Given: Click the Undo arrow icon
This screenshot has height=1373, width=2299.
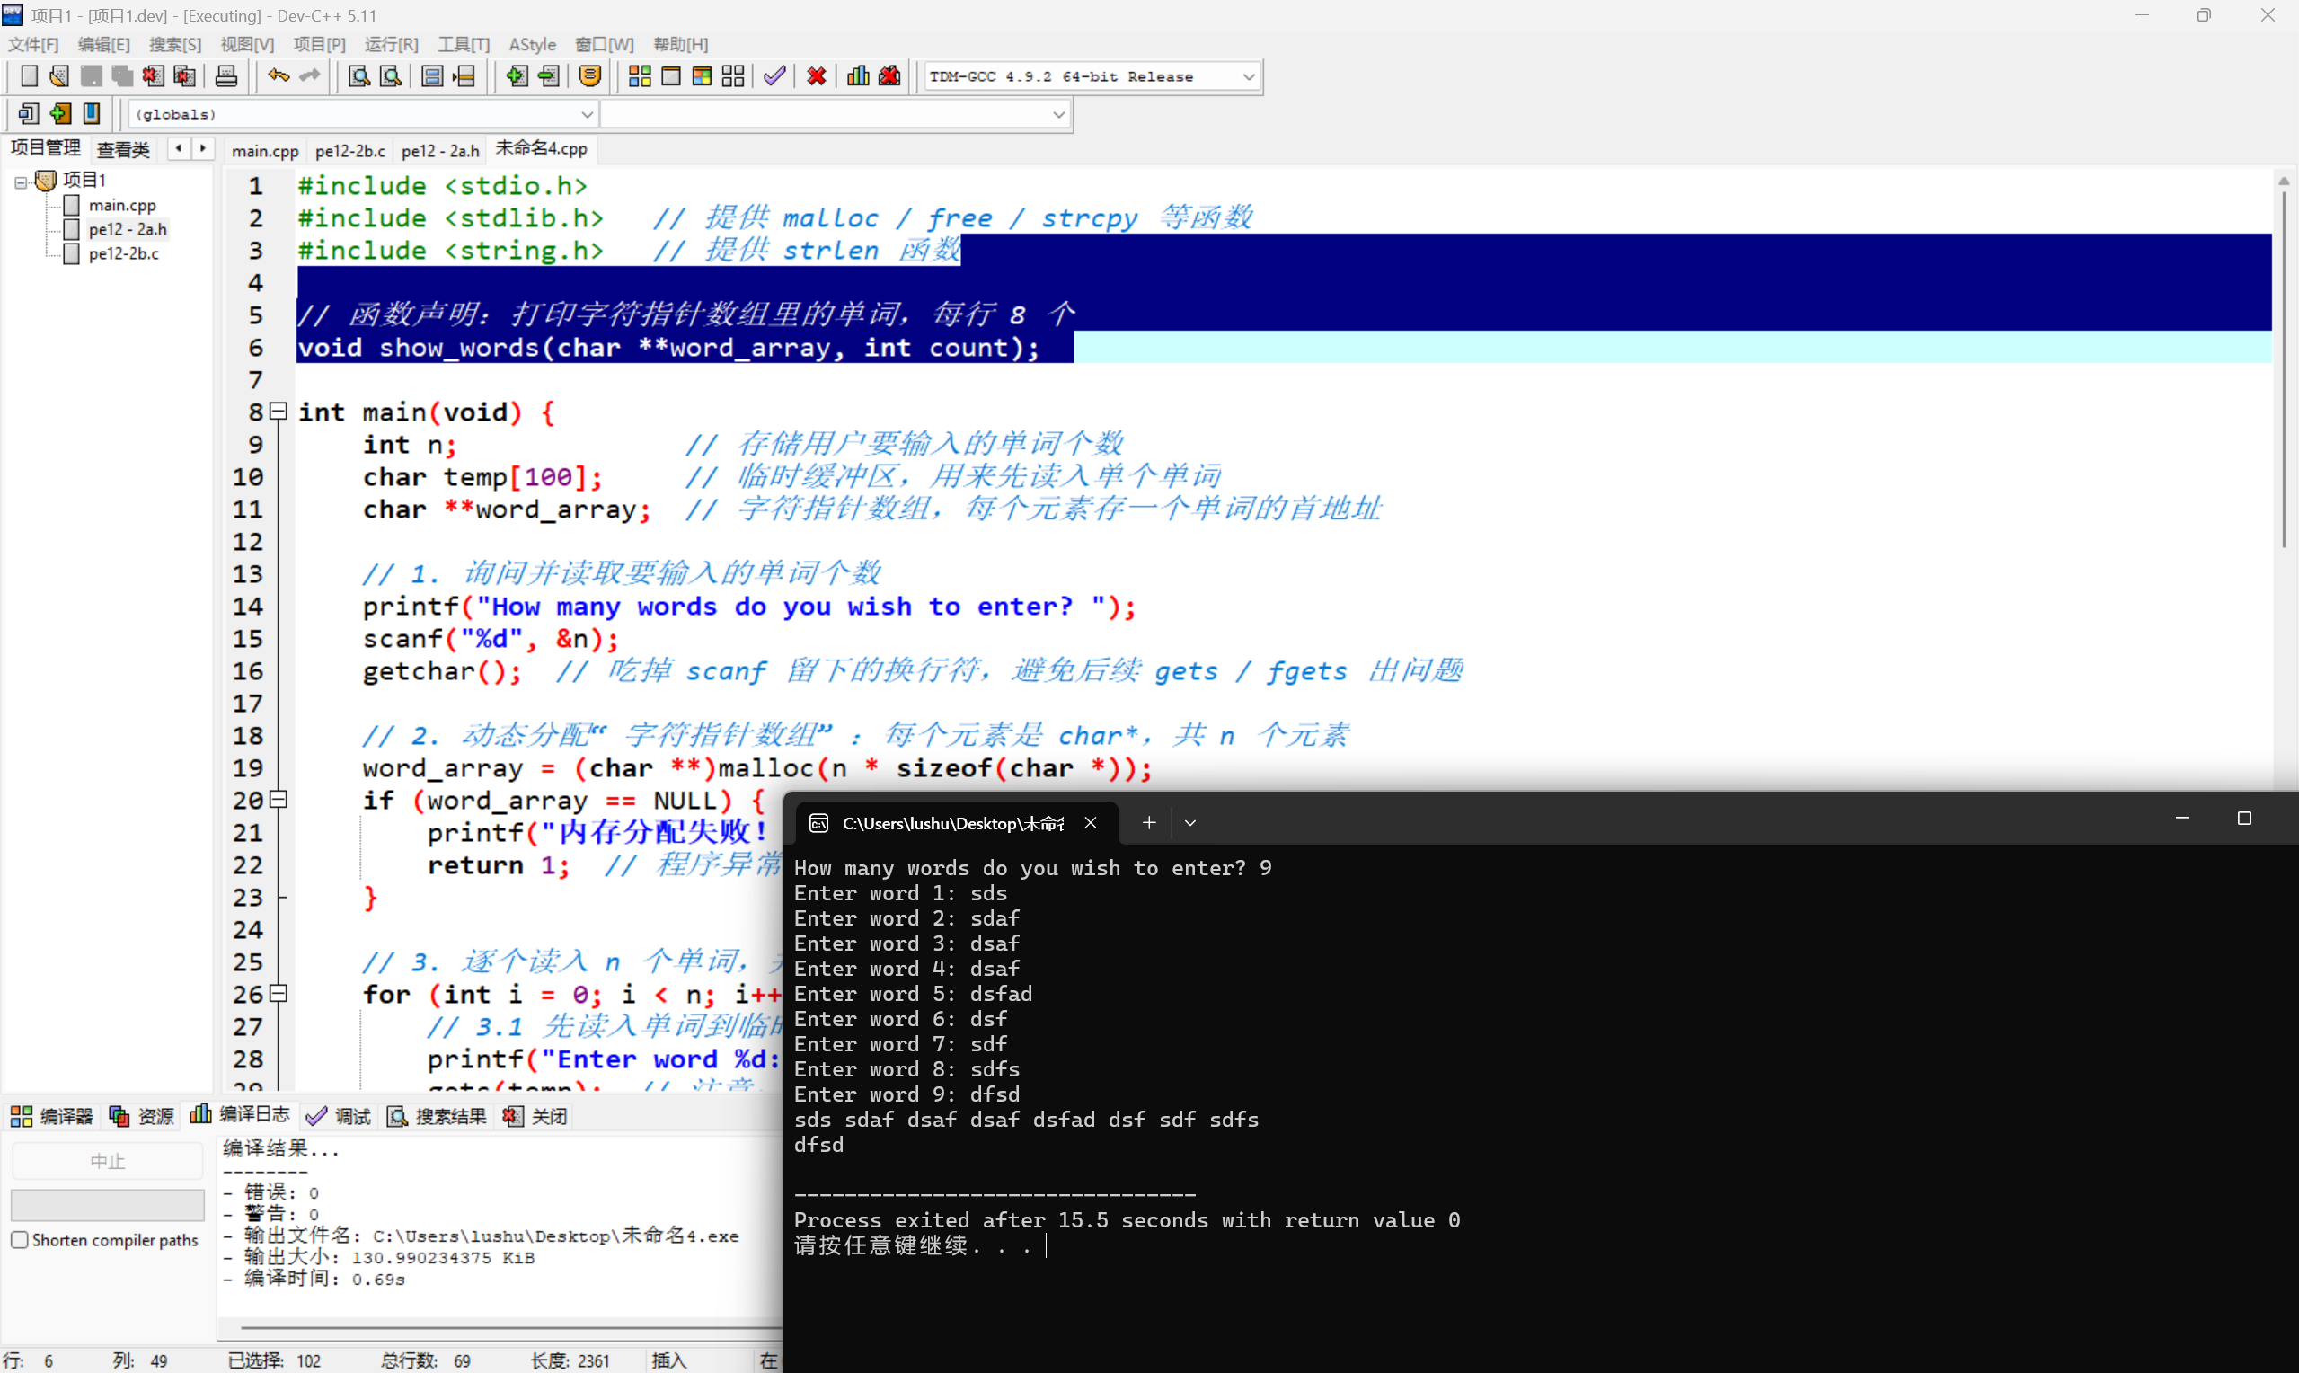Looking at the screenshot, I should click(x=279, y=75).
